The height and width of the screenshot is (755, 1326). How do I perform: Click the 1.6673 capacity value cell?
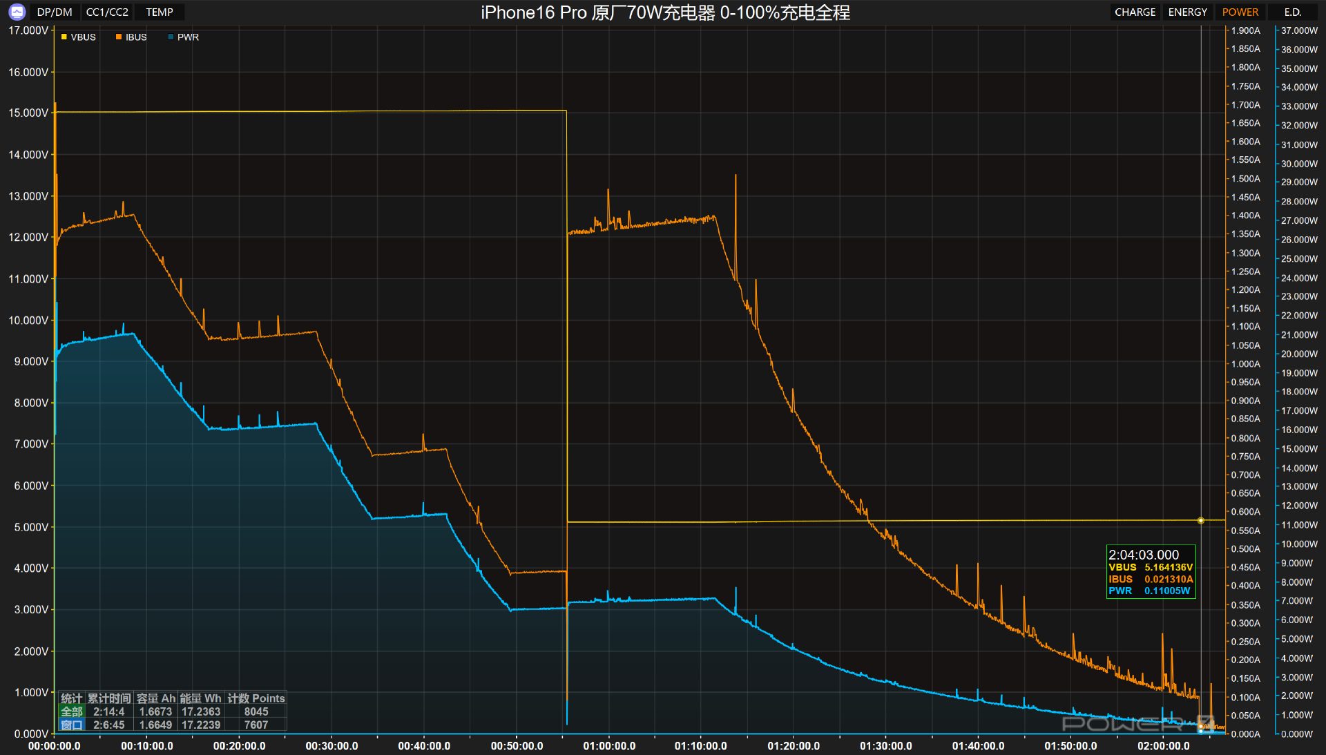pyautogui.click(x=155, y=711)
